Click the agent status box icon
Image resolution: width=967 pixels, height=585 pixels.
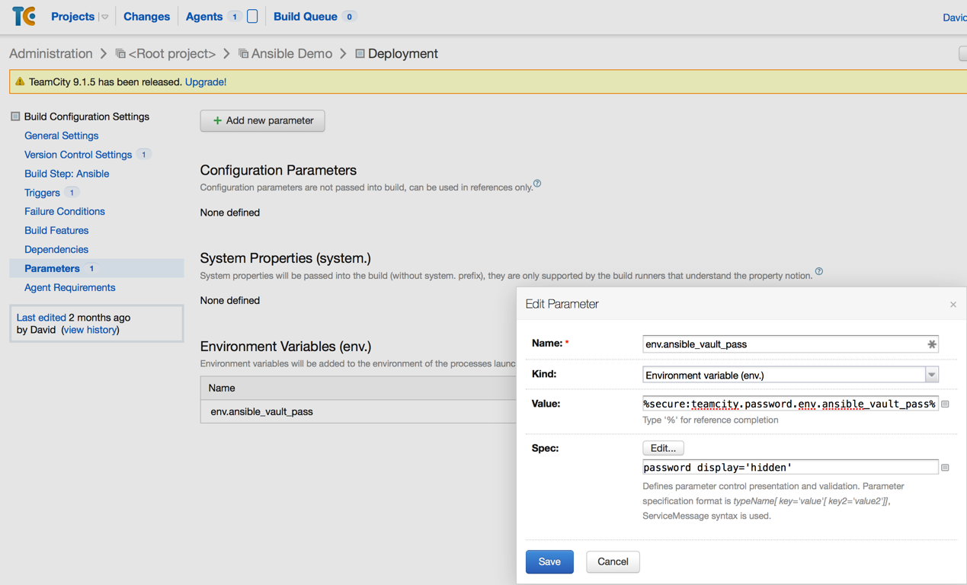coord(252,16)
